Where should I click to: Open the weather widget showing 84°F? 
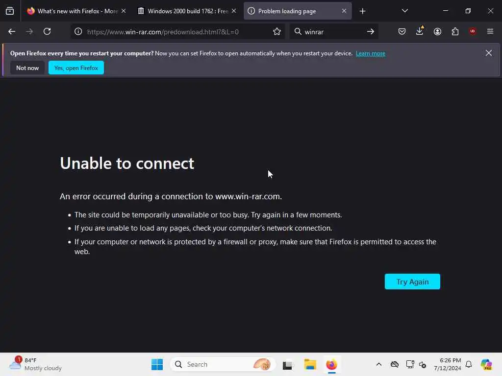click(35, 364)
